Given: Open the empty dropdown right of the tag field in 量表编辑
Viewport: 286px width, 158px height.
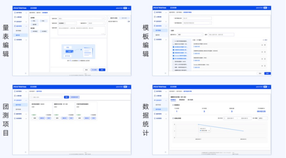Looking at the screenshot, I should pyautogui.click(x=96, y=23).
